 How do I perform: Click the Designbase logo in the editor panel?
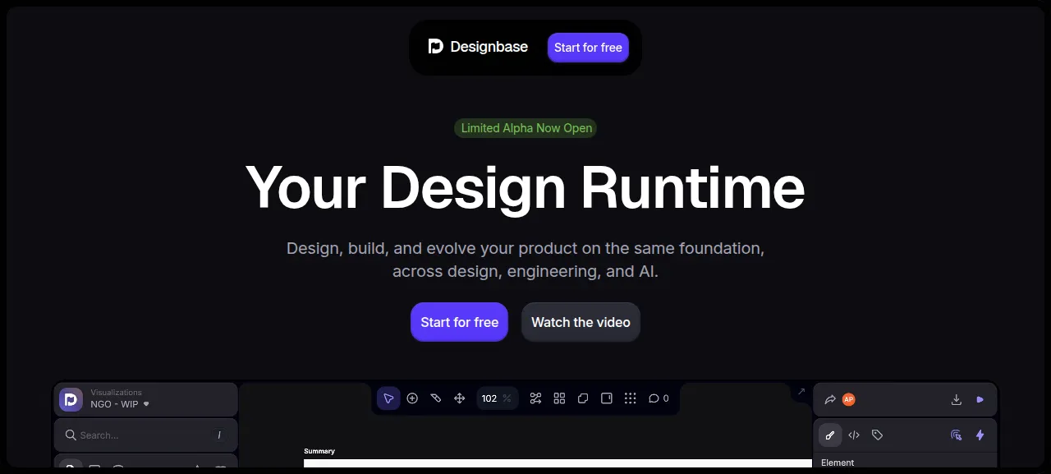pos(71,399)
